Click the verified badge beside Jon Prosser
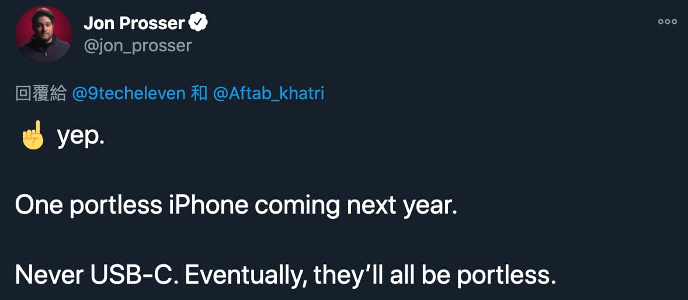 (x=200, y=23)
